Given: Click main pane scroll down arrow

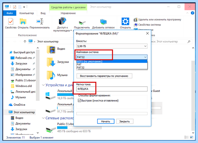Looking at the screenshot, I should pyautogui.click(x=193, y=133).
